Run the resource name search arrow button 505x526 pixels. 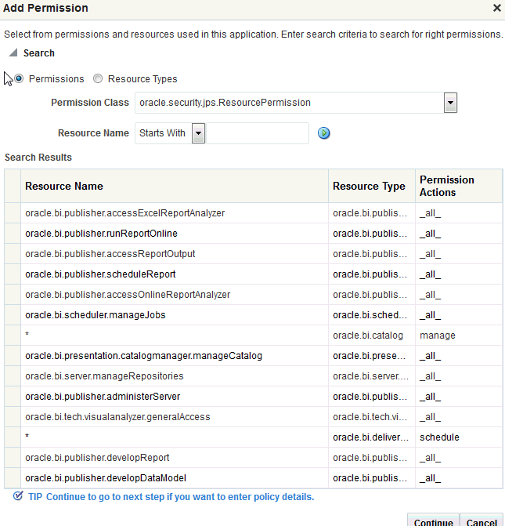[x=323, y=133]
